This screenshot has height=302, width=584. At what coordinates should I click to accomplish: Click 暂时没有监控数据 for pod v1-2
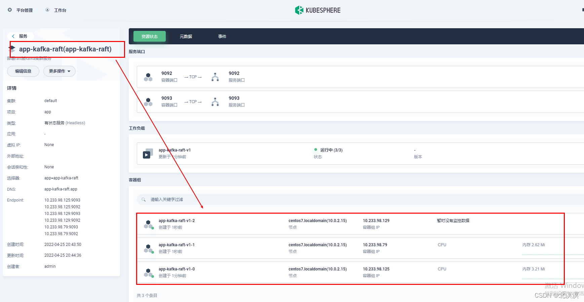click(x=453, y=221)
